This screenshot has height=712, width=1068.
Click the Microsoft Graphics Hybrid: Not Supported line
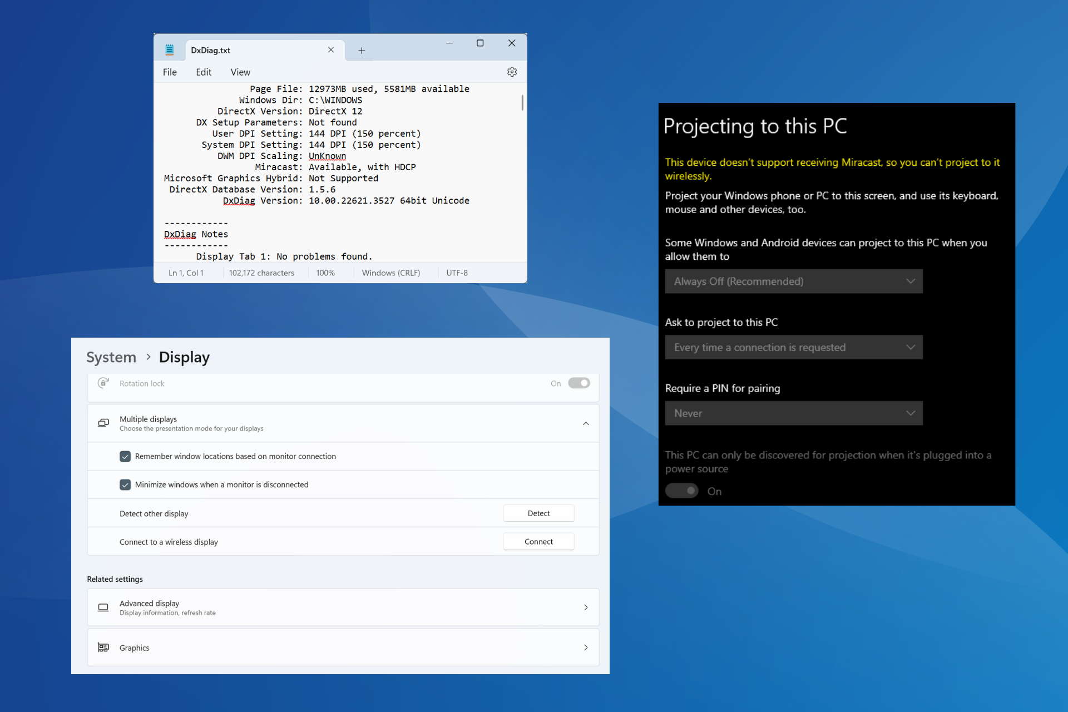(x=271, y=178)
